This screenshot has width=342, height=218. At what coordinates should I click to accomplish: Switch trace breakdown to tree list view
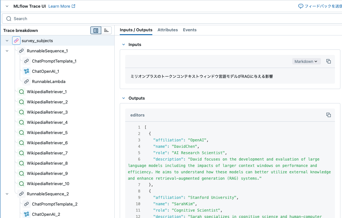pos(96,31)
